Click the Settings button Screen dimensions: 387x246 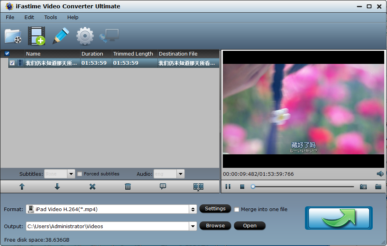(x=215, y=209)
